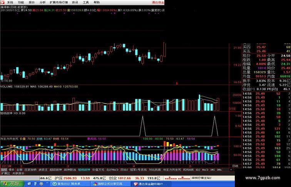This screenshot has width=291, height=187.
Task: Open the 关联报价 tab
Action: (18, 174)
